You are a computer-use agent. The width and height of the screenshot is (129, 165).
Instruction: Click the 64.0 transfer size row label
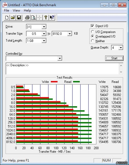pos(12,114)
